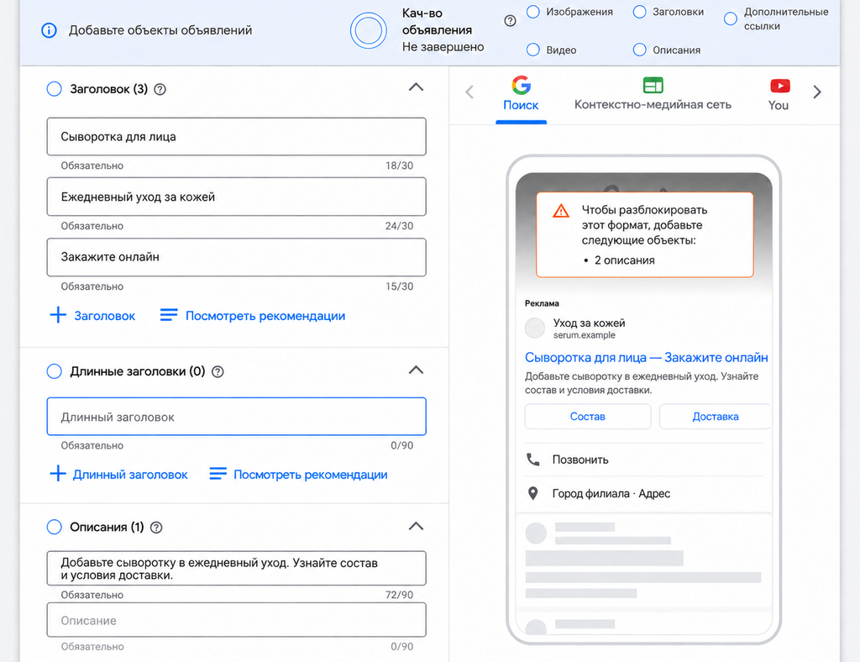The image size is (860, 662).
Task: Click the status circle next to Описания (1)
Action: [55, 527]
